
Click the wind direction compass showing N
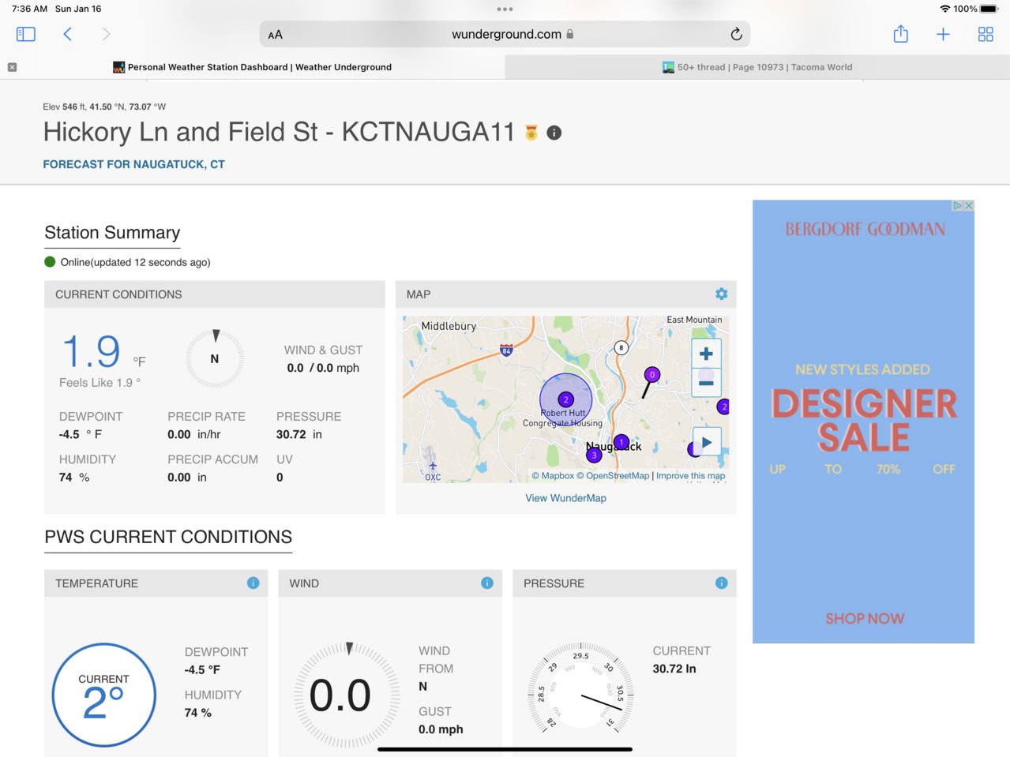215,358
